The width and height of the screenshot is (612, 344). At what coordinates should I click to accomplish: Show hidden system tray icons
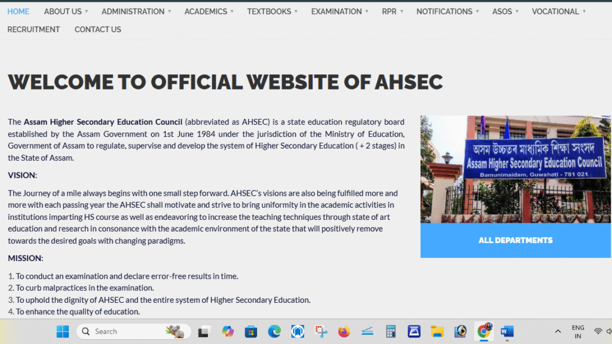point(558,331)
